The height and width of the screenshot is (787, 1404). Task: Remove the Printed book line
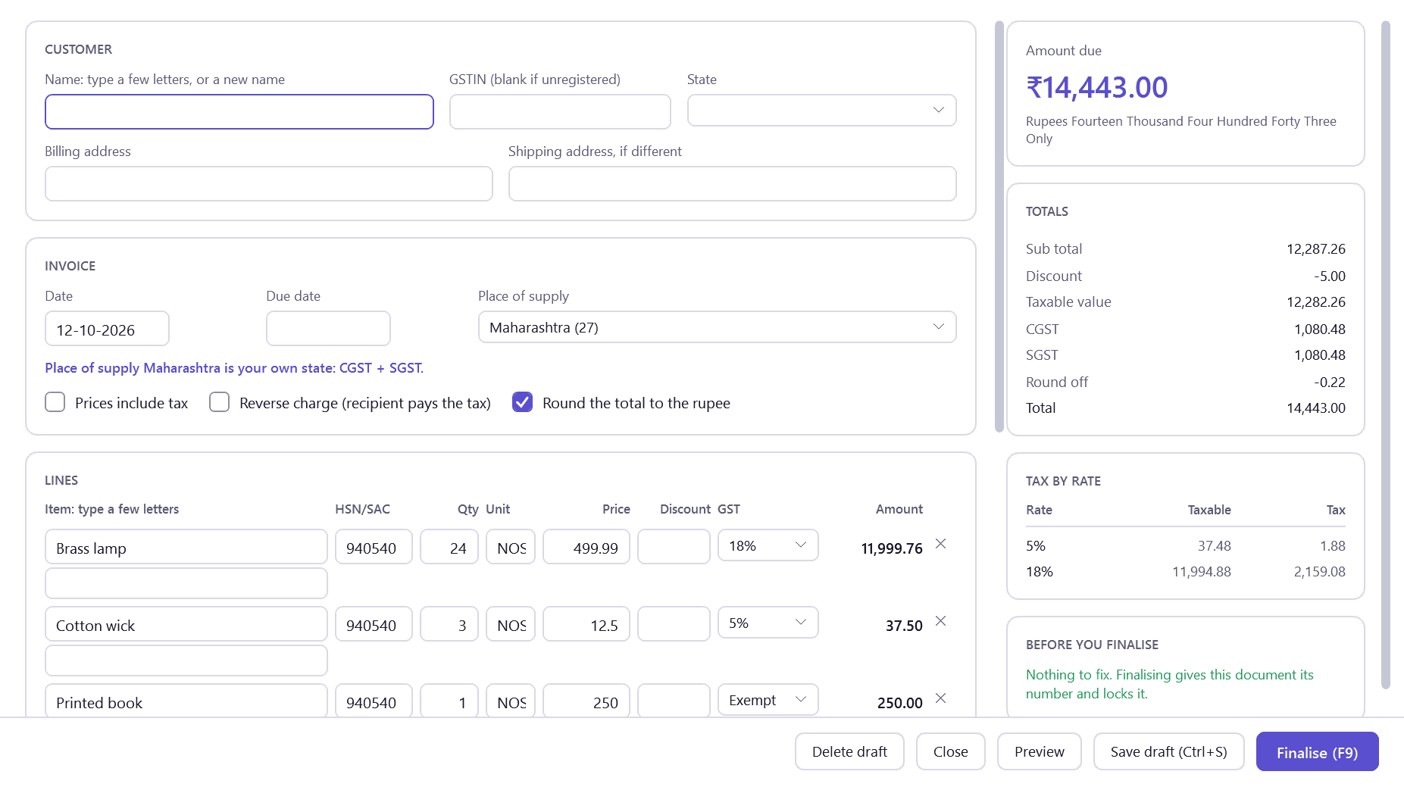click(940, 698)
